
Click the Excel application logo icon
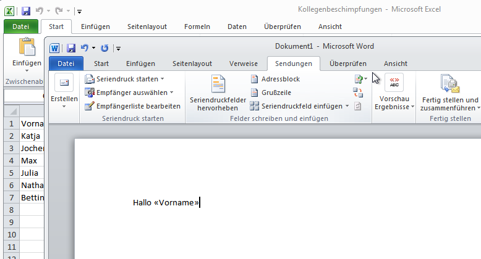(9, 11)
